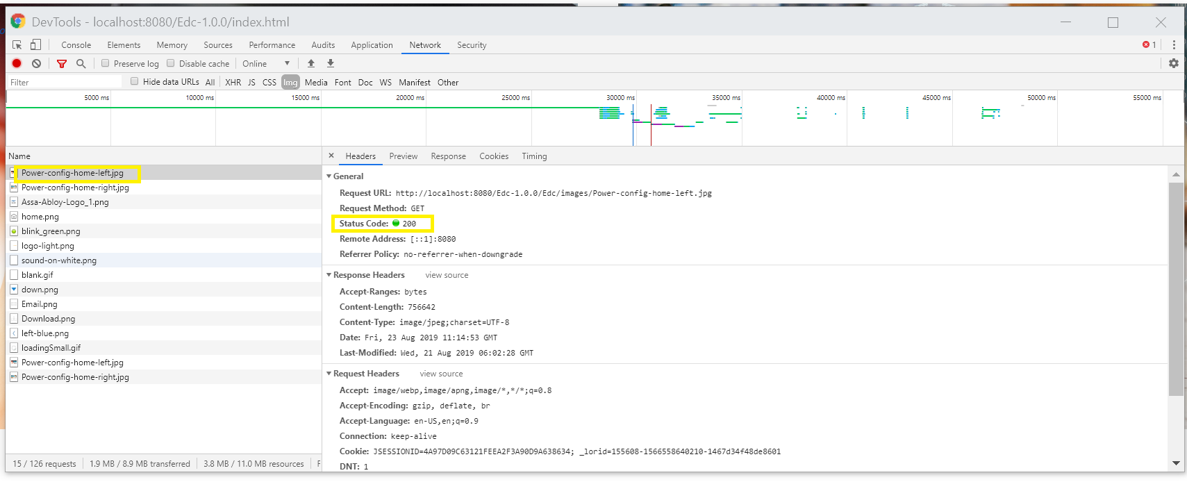
Task: Collapse the General section
Action: click(329, 176)
